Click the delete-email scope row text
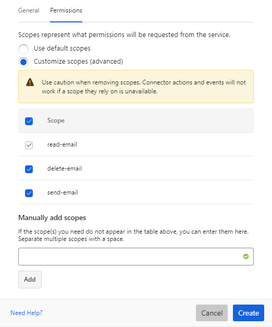The image size is (272, 327). (65, 168)
